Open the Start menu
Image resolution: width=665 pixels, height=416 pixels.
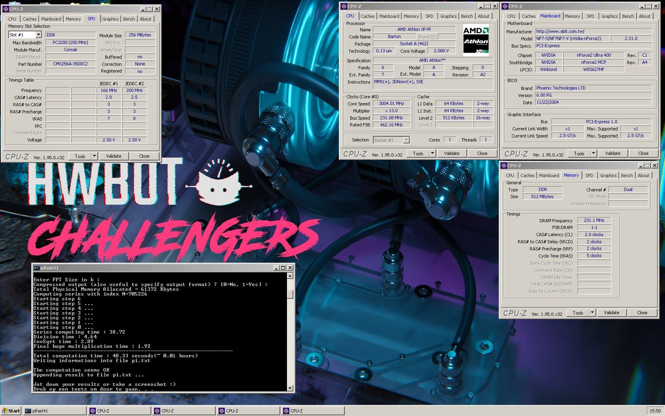tap(11, 411)
